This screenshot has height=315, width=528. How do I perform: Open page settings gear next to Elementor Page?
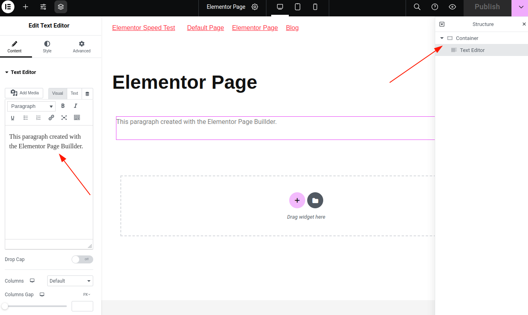pyautogui.click(x=255, y=7)
